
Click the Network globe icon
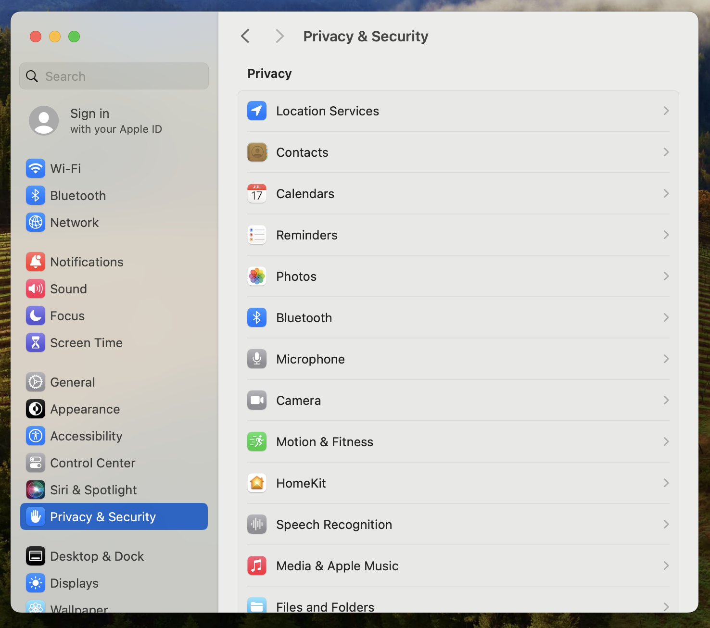coord(36,223)
